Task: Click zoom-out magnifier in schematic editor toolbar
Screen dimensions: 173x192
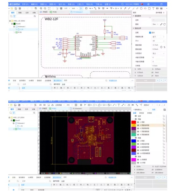Action: (45, 8)
